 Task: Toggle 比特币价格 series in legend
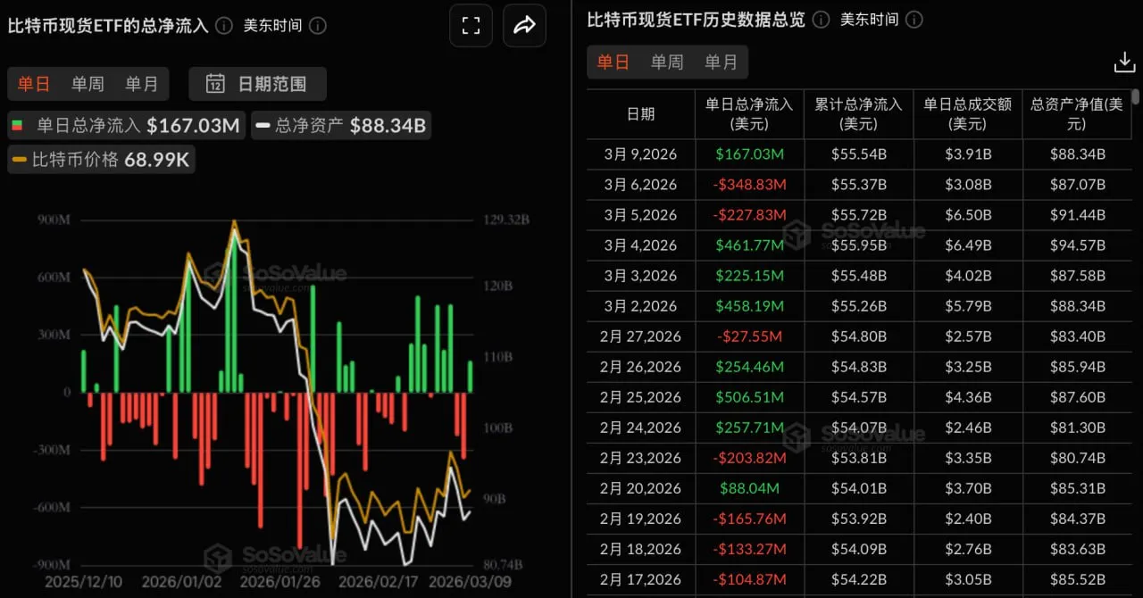click(x=101, y=160)
